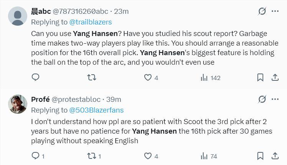
Task: Open Profé's profile picture
Action: (x=18, y=104)
